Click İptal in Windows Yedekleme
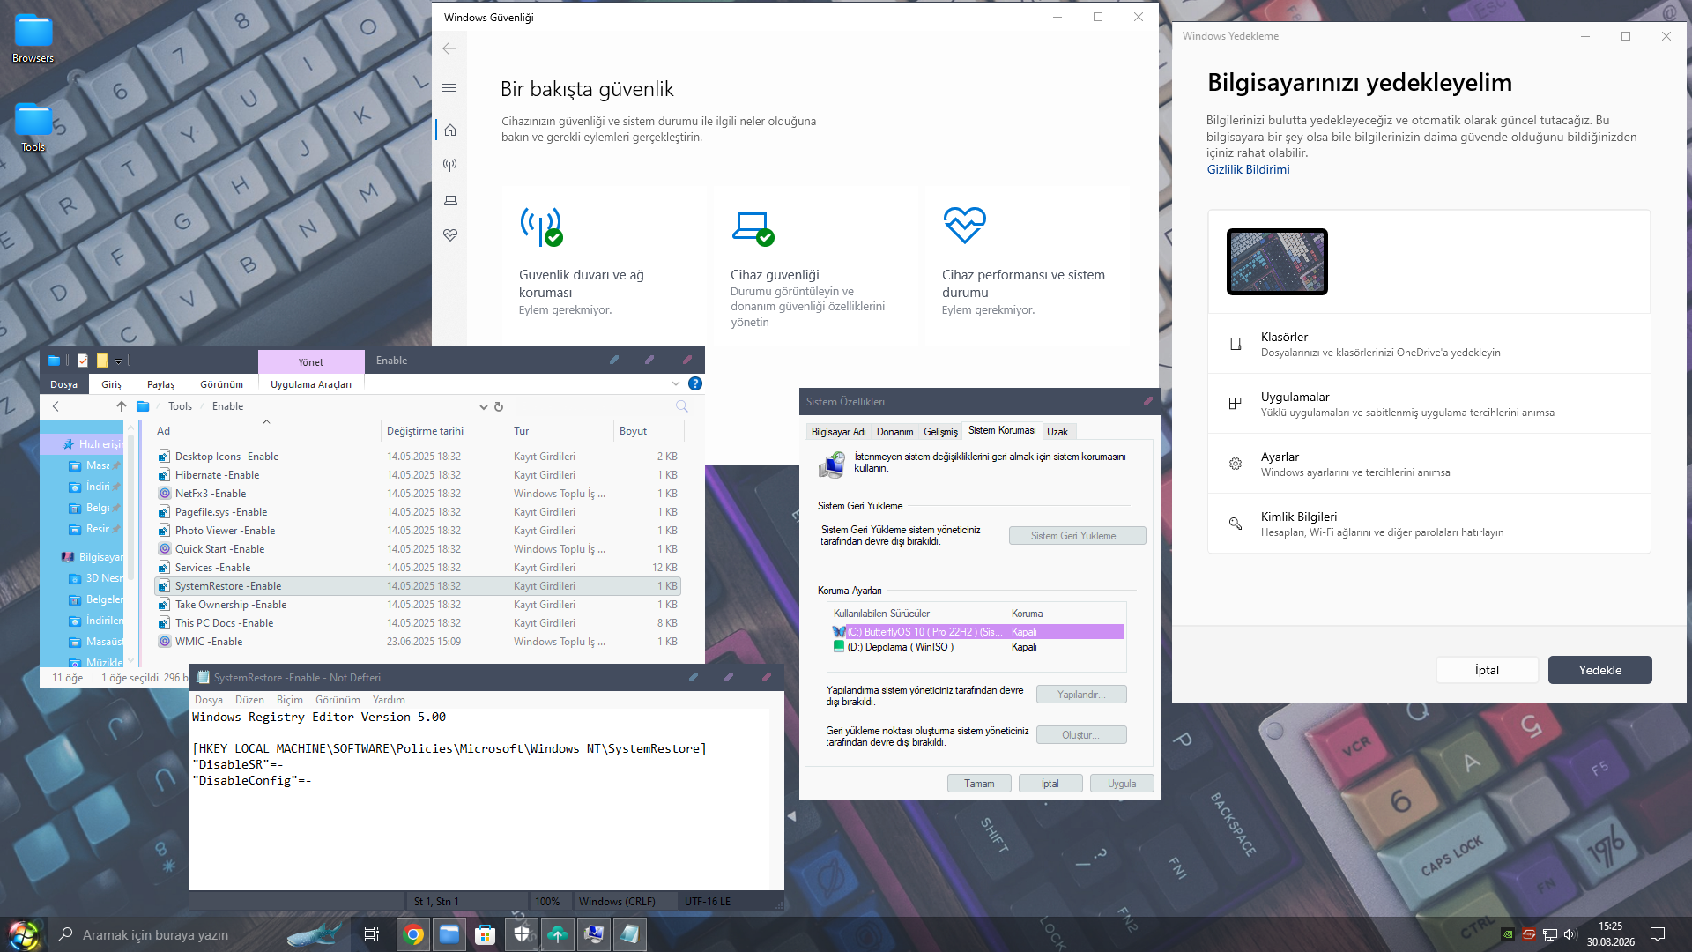 [x=1488, y=670]
